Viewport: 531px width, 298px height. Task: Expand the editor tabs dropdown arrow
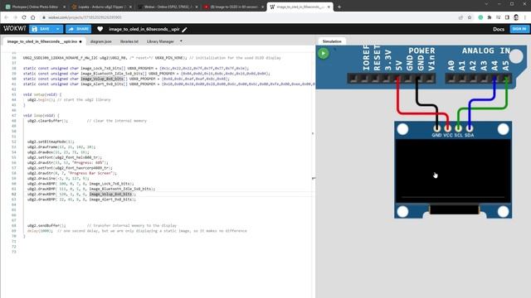[x=181, y=41]
